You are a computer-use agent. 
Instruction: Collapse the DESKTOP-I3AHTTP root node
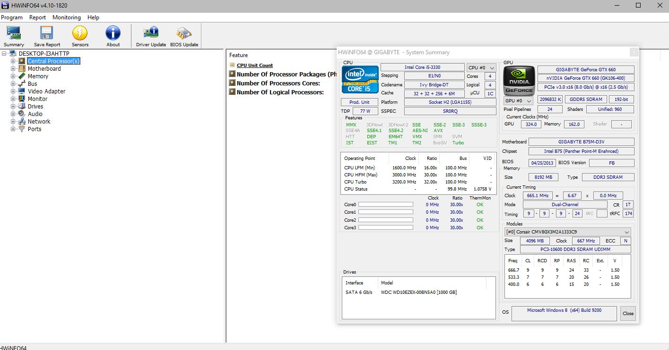click(4, 53)
